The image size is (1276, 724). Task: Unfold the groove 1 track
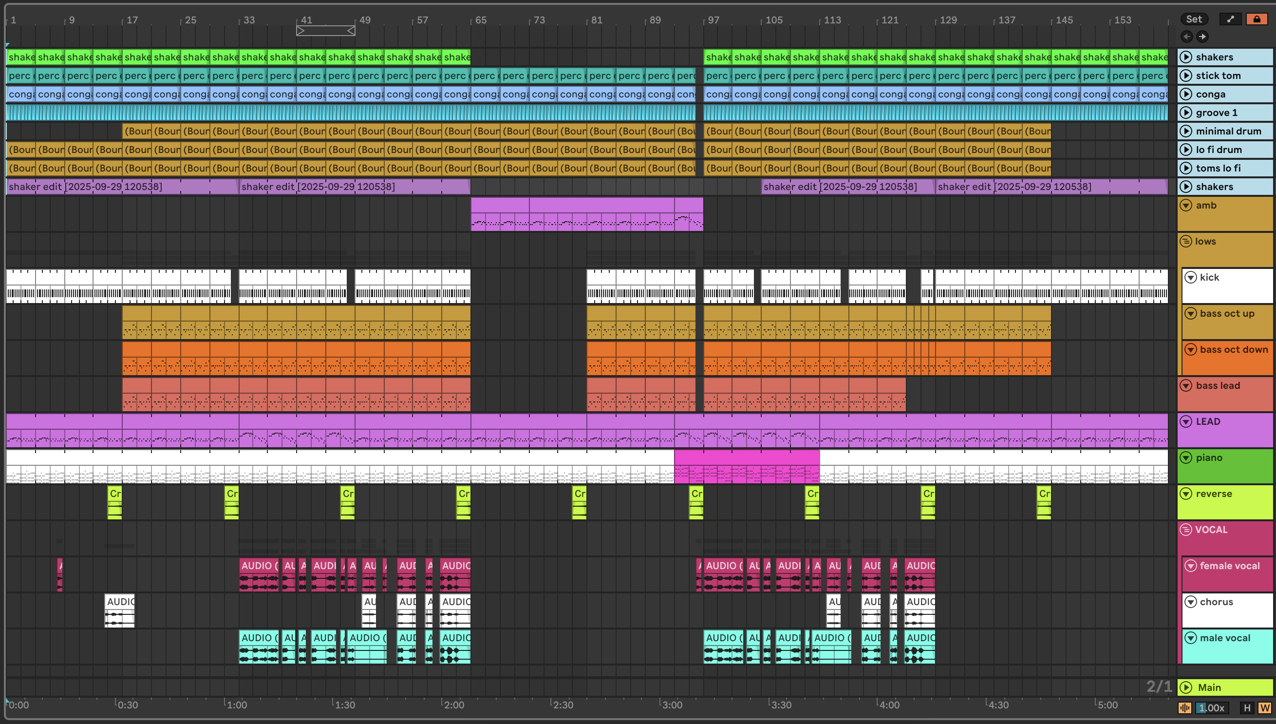tap(1186, 113)
